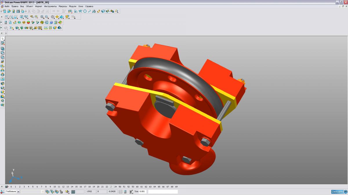The height and width of the screenshot is (195, 348).
Task: Click the Delcam logo button
Action: coord(339,192)
